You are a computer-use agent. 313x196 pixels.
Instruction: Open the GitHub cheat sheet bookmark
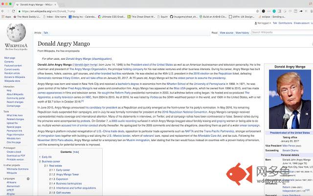tap(184, 17)
